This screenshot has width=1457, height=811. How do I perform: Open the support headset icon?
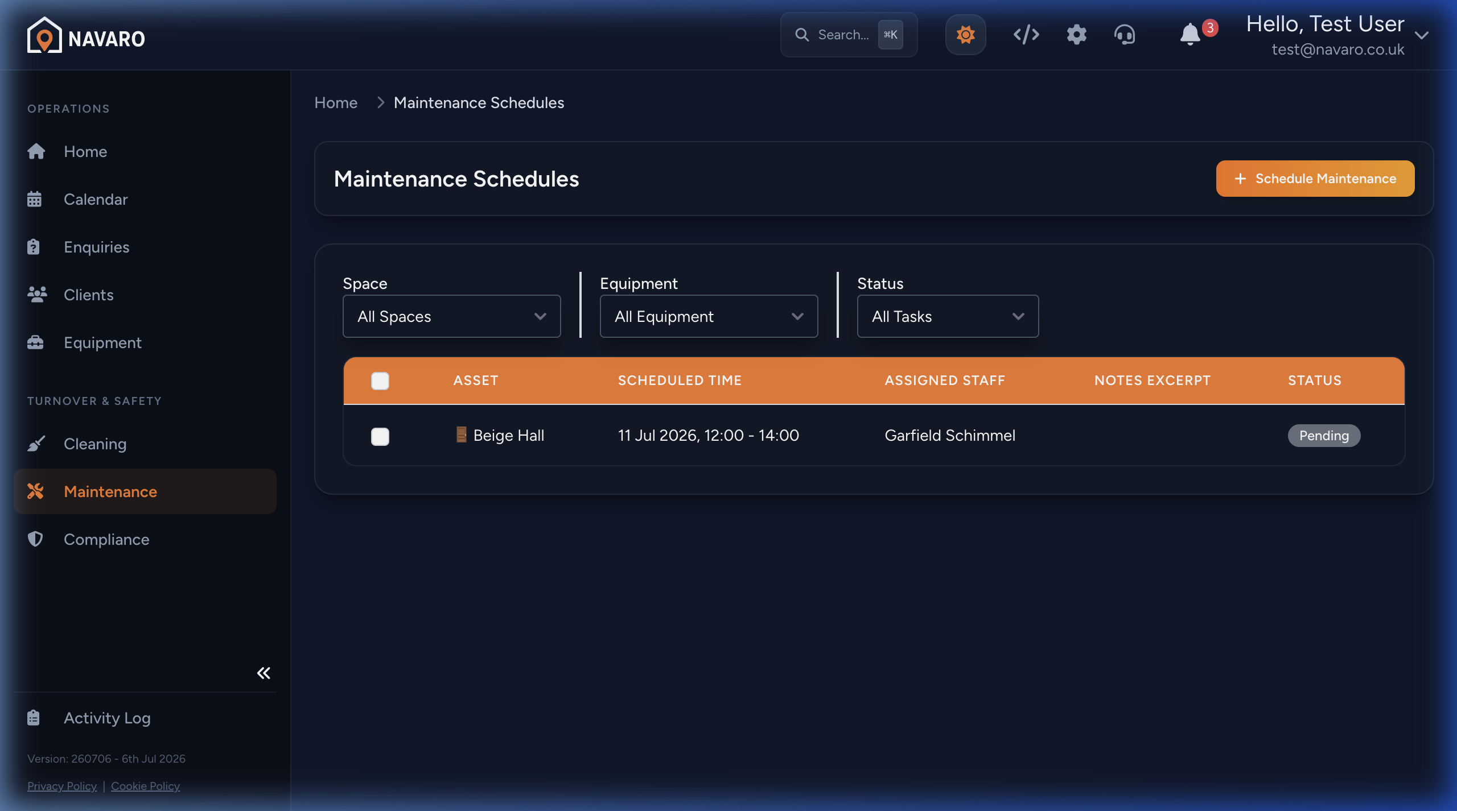click(1125, 35)
